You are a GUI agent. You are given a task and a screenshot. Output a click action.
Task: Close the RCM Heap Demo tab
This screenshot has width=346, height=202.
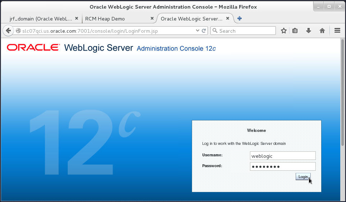(x=152, y=19)
